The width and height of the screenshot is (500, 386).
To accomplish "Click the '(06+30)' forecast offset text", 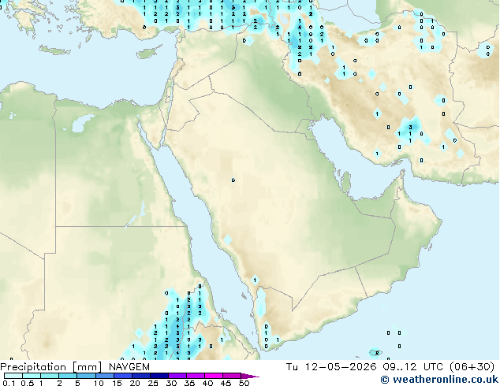I will point(472,367).
